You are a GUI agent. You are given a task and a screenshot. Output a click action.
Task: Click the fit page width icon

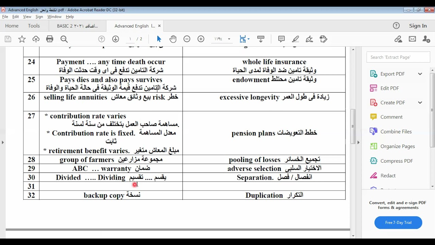click(243, 39)
